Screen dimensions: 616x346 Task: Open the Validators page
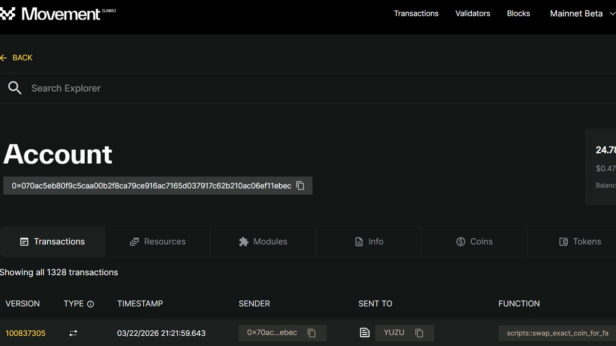(x=472, y=13)
